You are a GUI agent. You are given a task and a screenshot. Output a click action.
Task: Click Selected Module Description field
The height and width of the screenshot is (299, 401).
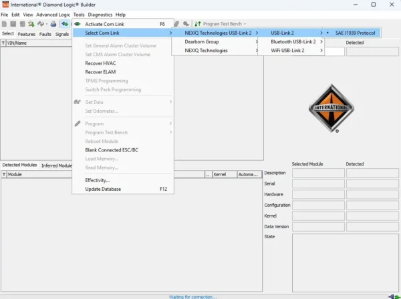[x=318, y=173]
